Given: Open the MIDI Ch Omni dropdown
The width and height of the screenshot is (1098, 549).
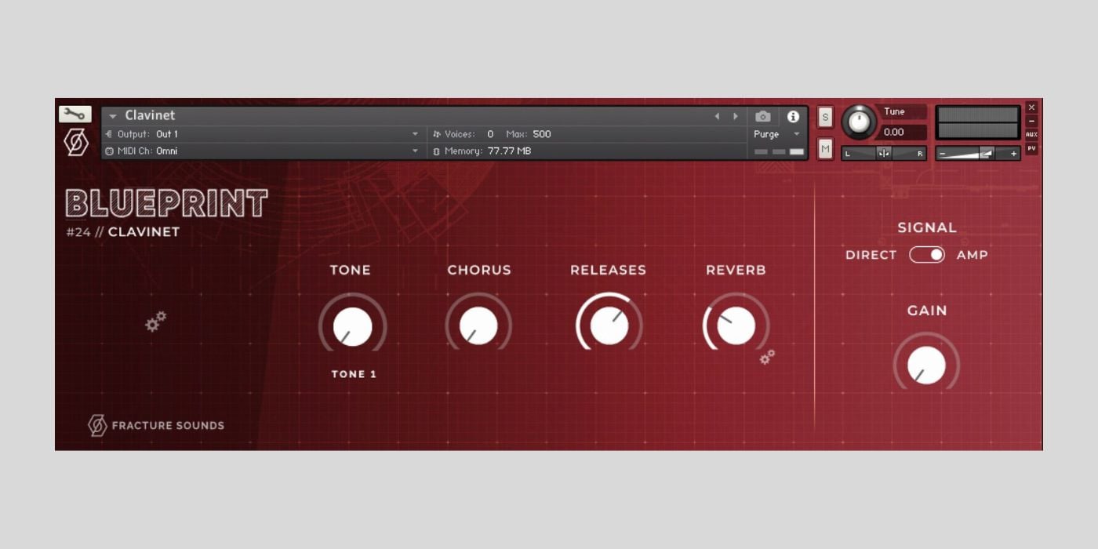Looking at the screenshot, I should click(416, 151).
